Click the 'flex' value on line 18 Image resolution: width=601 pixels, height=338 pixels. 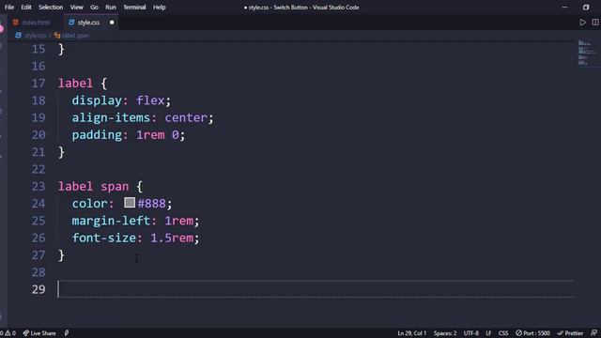click(x=150, y=100)
